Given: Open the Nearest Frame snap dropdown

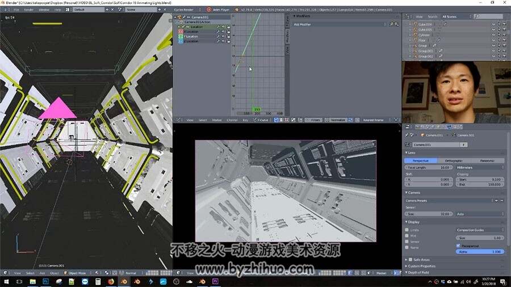Looking at the screenshot, I should [x=375, y=120].
